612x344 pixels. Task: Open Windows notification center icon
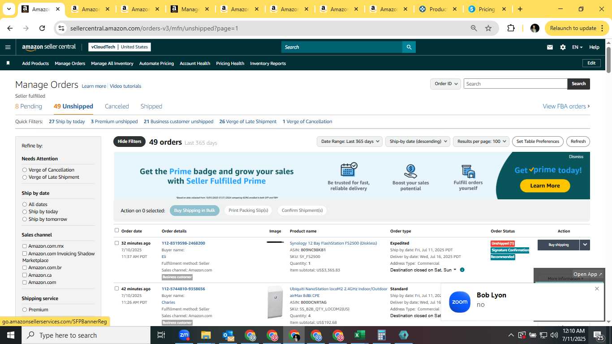599,335
